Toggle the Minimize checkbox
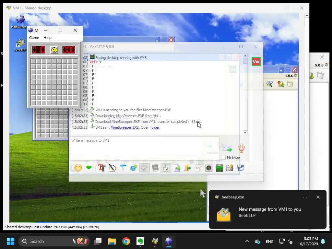 point(223,157)
